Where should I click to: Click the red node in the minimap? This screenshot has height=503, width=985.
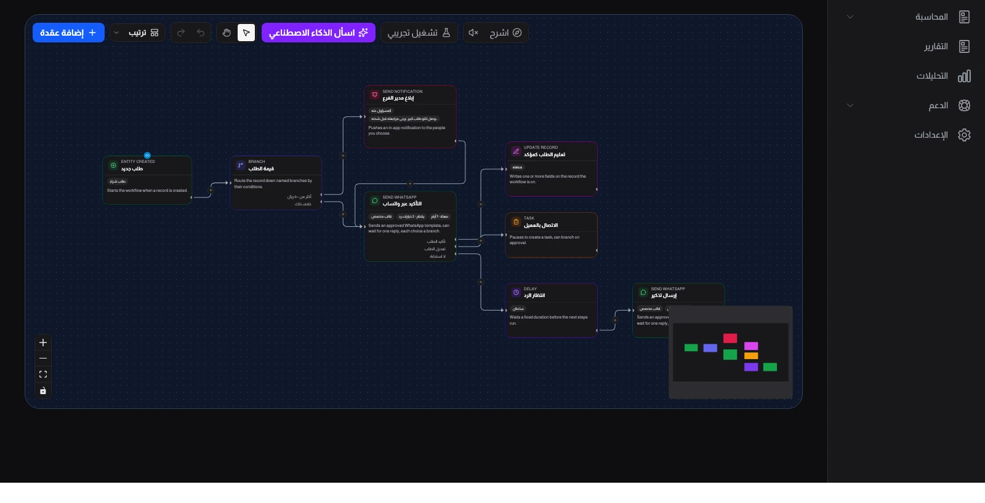pos(730,338)
